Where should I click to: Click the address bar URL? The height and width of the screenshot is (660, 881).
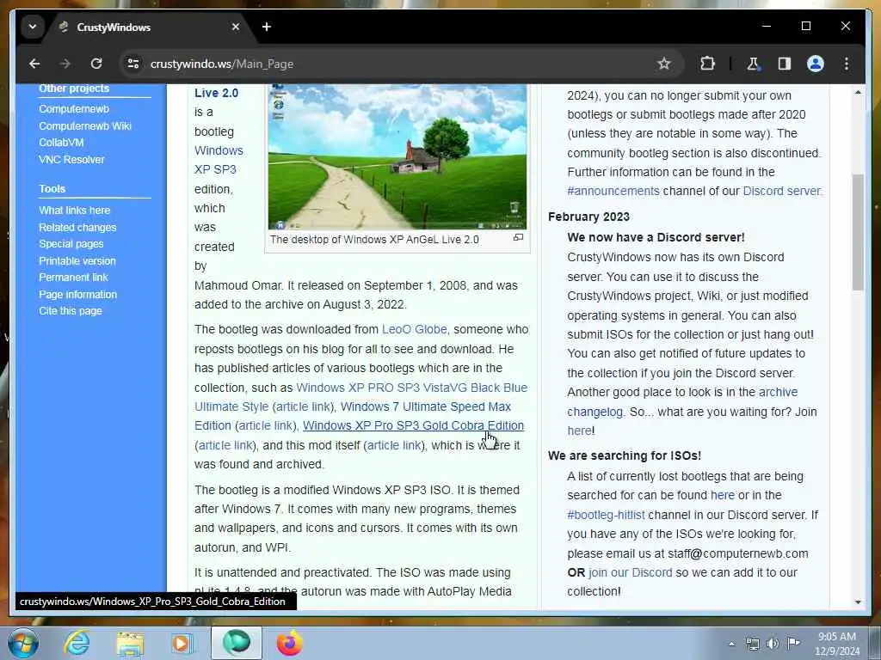(x=222, y=64)
